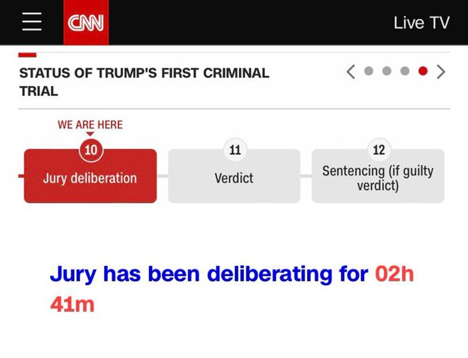Select the second carousel dot
468x358 pixels.
point(387,71)
